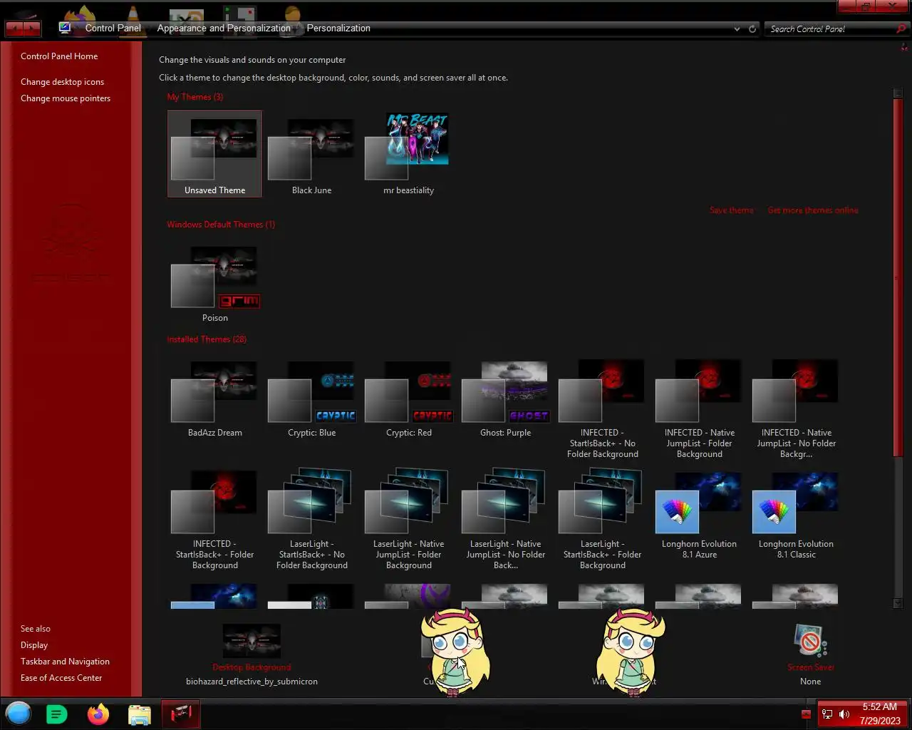
Task: Launch Firefox from the taskbar
Action: click(98, 714)
